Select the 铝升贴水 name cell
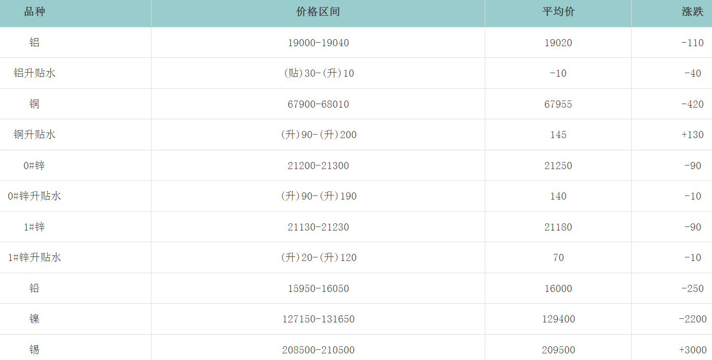712x360 pixels. (35, 73)
